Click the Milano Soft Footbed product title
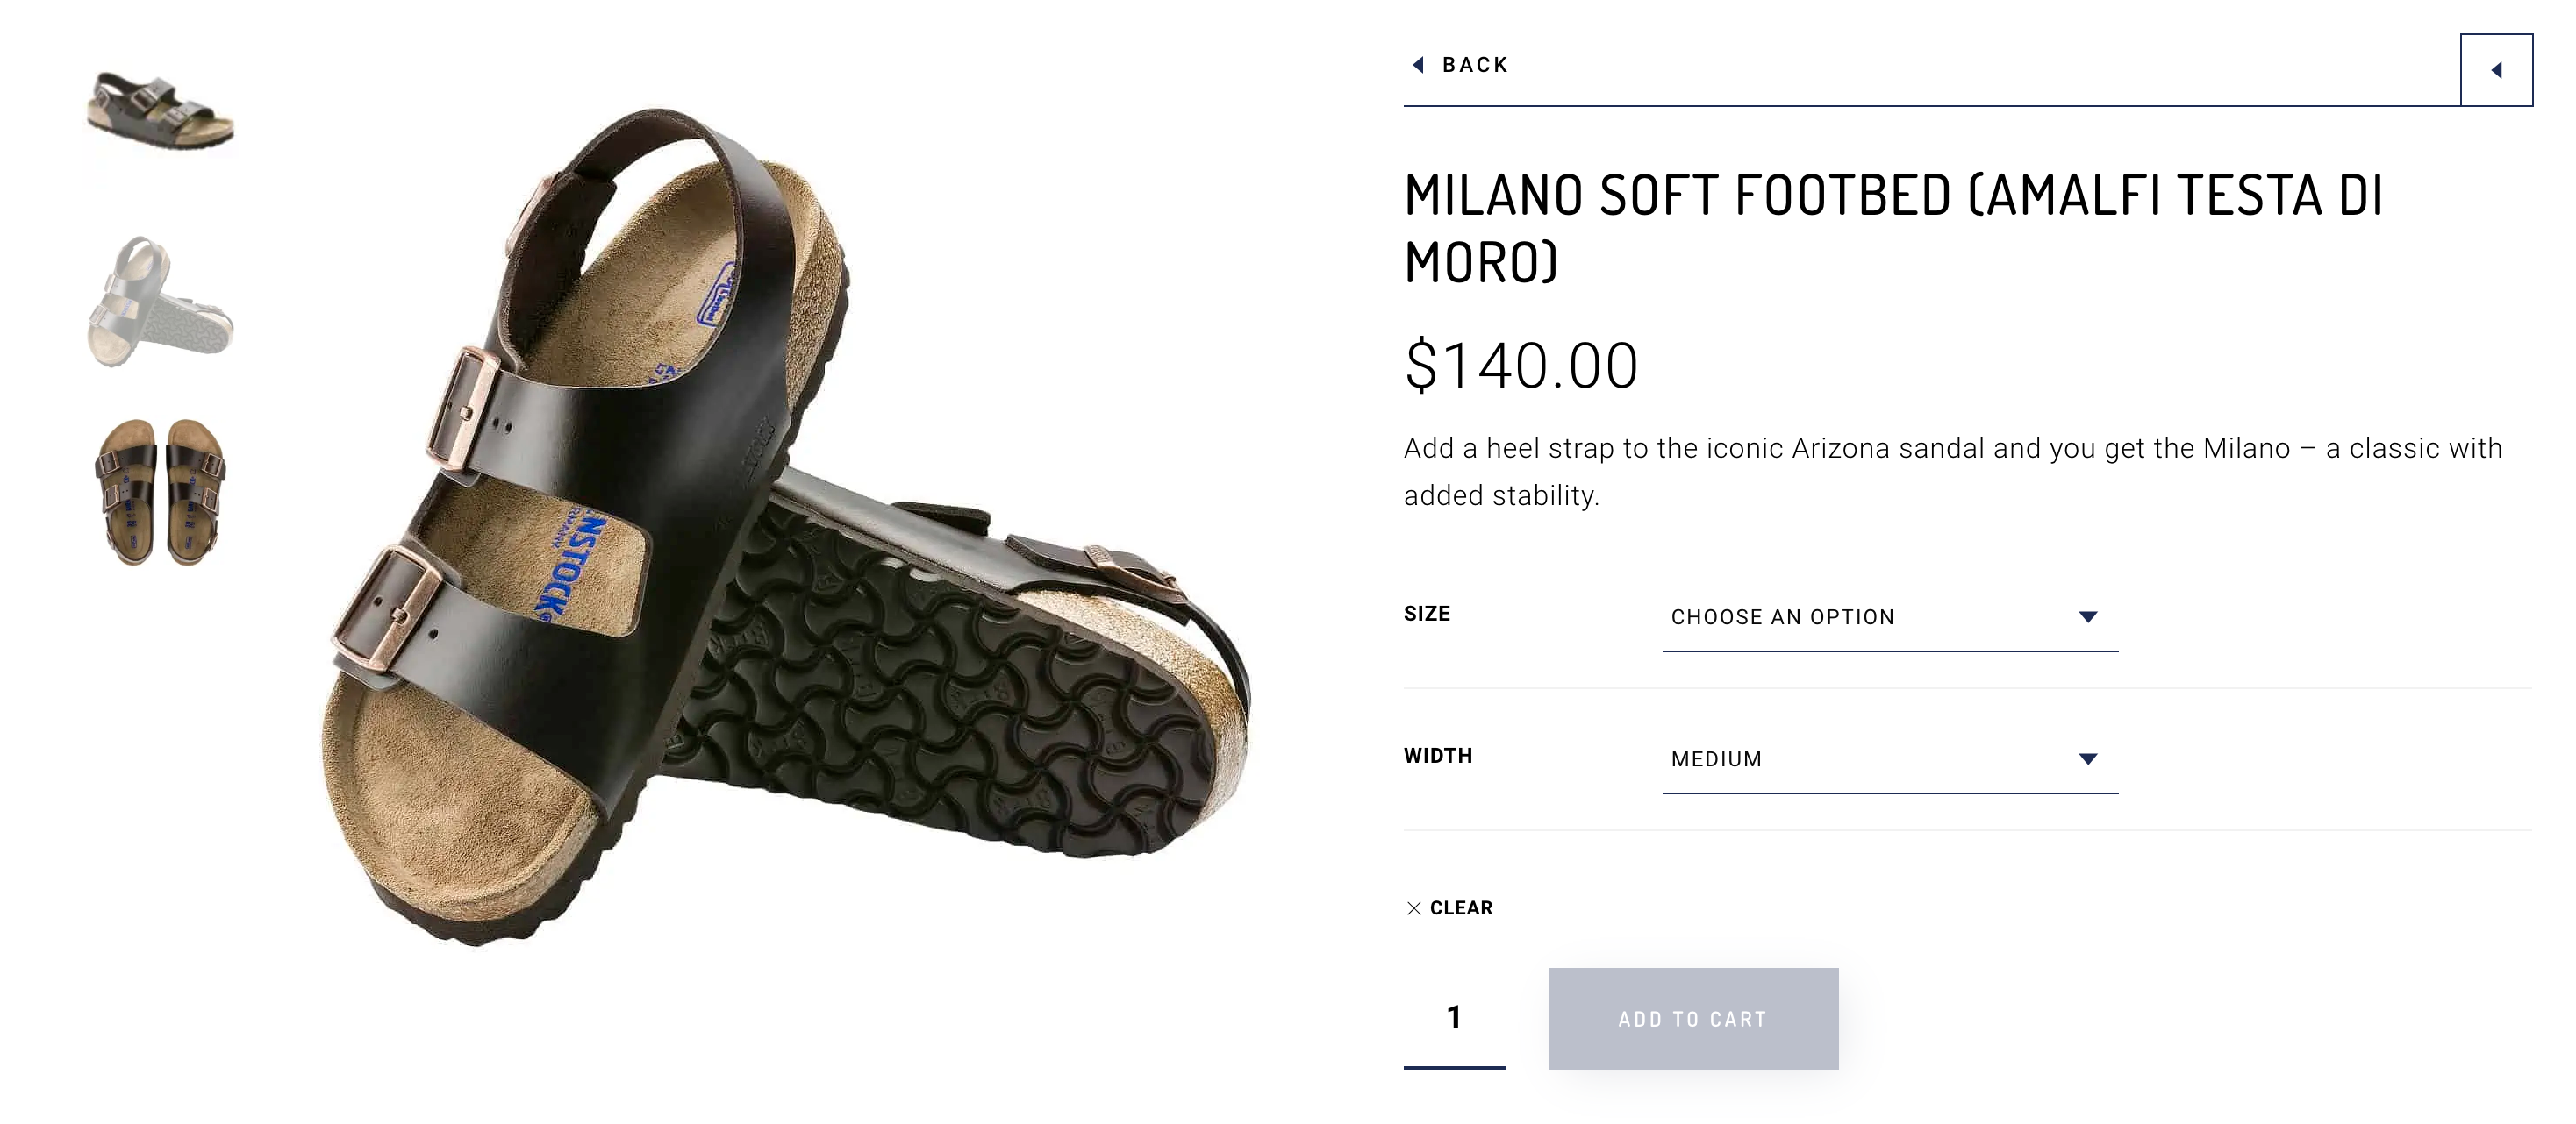2576x1124 pixels. (x=1892, y=228)
